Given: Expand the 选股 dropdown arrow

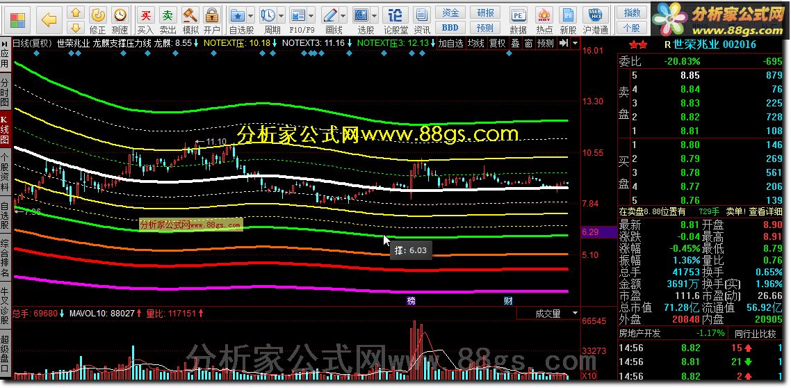Looking at the screenshot, I should click(x=375, y=15).
